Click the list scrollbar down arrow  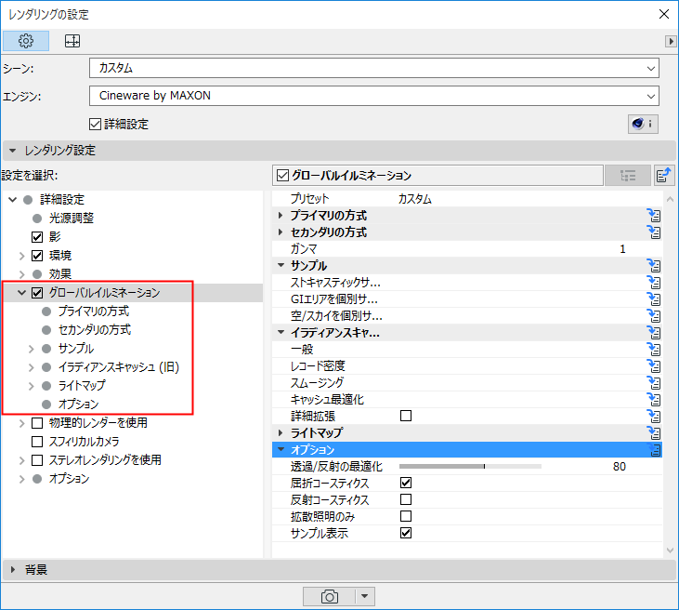pos(670,550)
